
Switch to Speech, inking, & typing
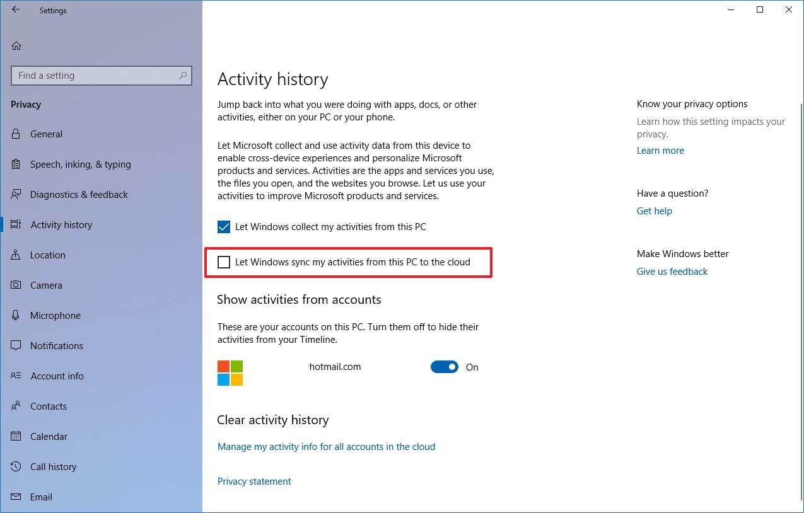tap(80, 164)
